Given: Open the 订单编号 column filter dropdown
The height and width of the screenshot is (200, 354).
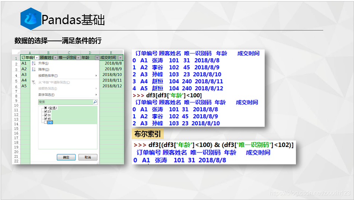Looking at the screenshot, I should point(37,58).
